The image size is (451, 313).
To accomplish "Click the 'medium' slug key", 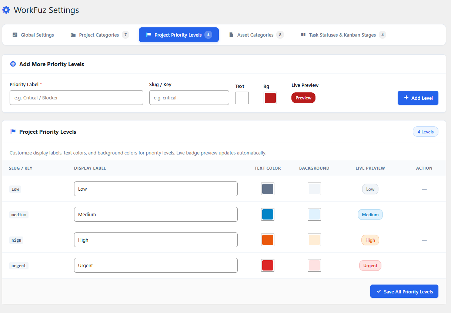I will click(x=19, y=215).
